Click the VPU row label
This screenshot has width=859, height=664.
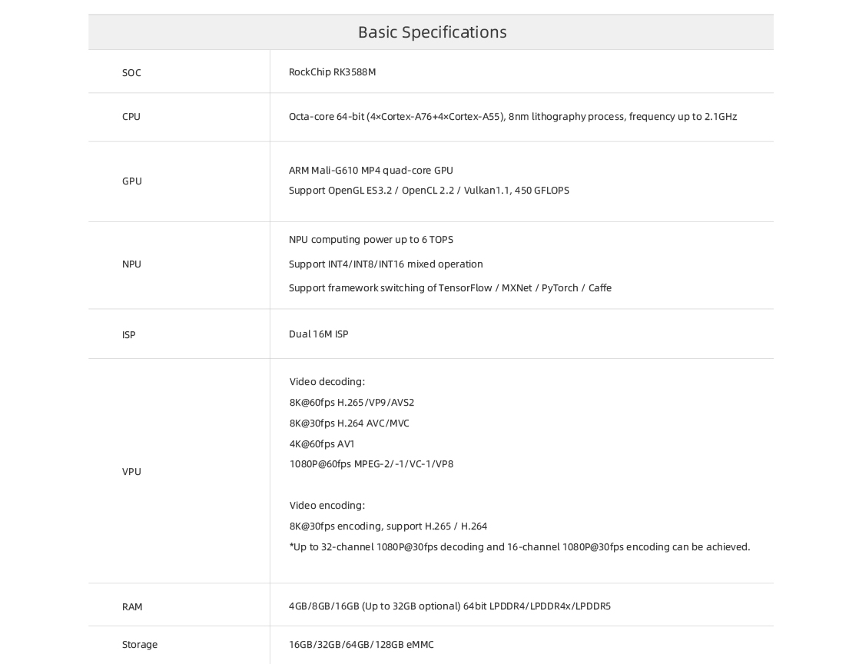click(131, 472)
